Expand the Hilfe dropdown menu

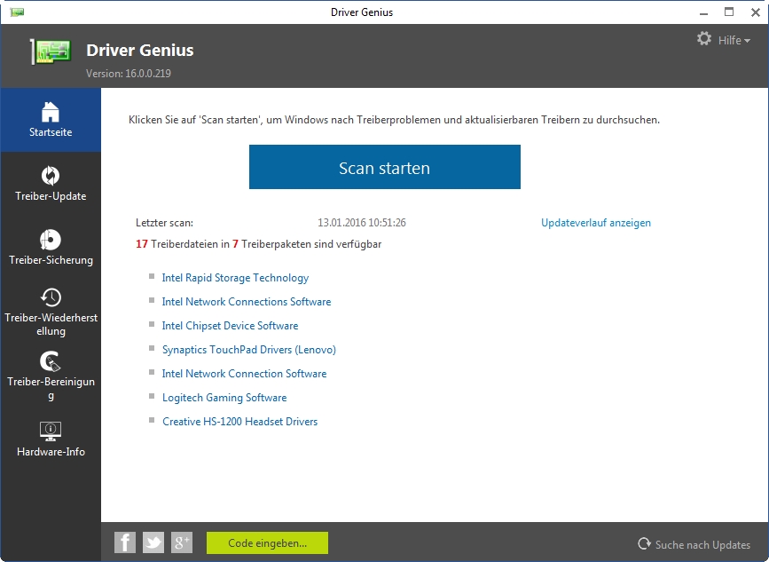pos(734,40)
